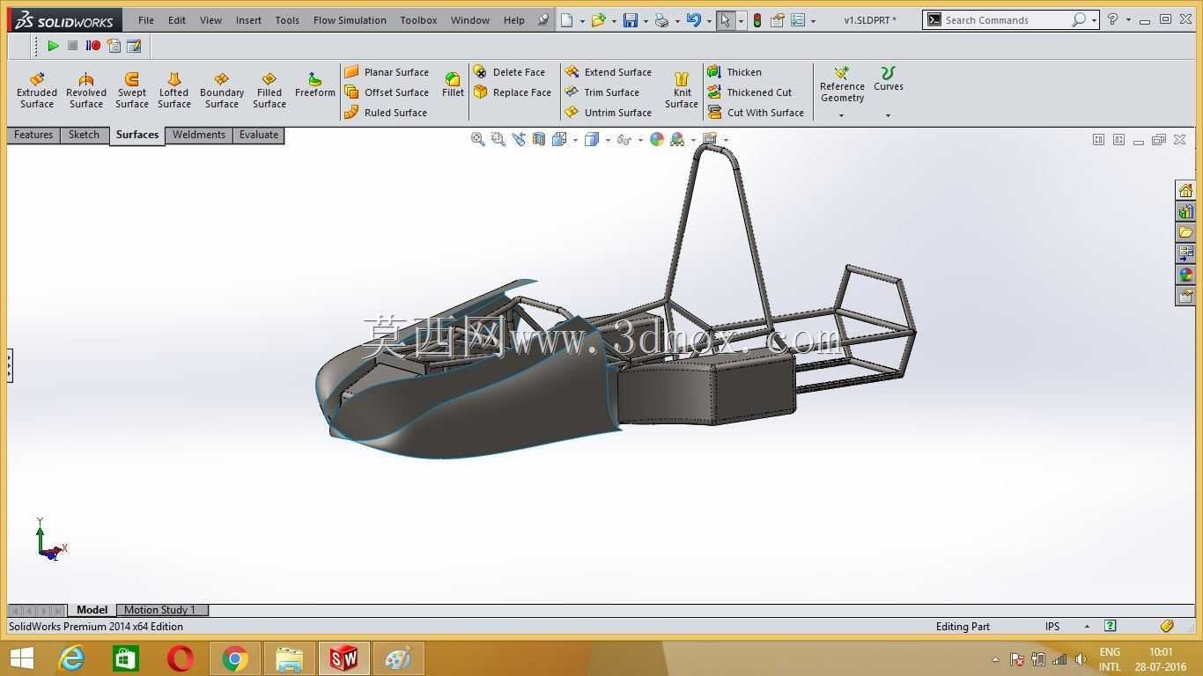
Task: Click the macro stop button
Action: click(x=73, y=46)
